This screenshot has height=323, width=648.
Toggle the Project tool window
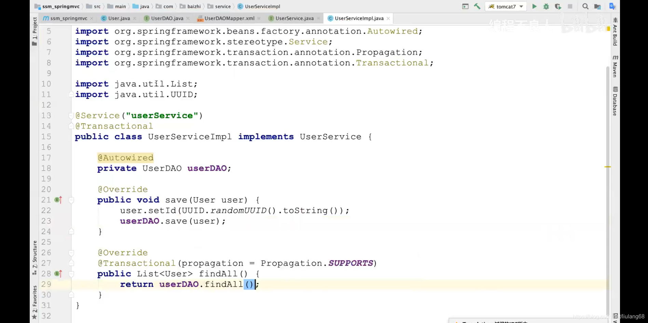tap(35, 31)
